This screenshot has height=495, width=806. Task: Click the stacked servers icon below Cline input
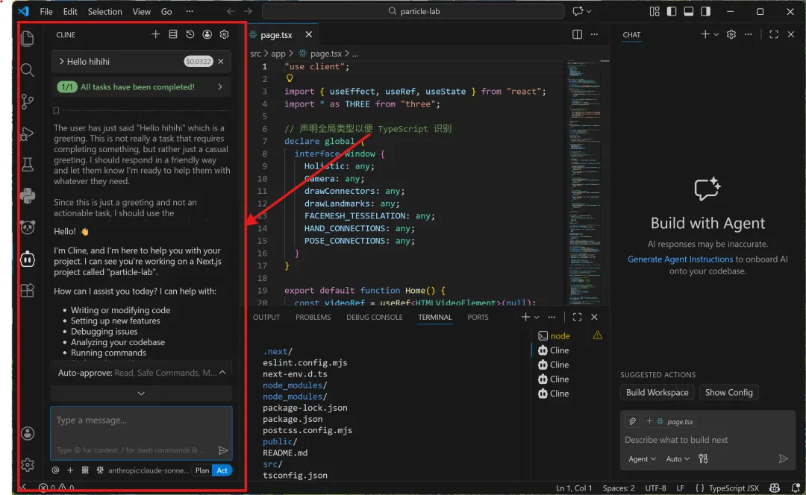click(85, 470)
